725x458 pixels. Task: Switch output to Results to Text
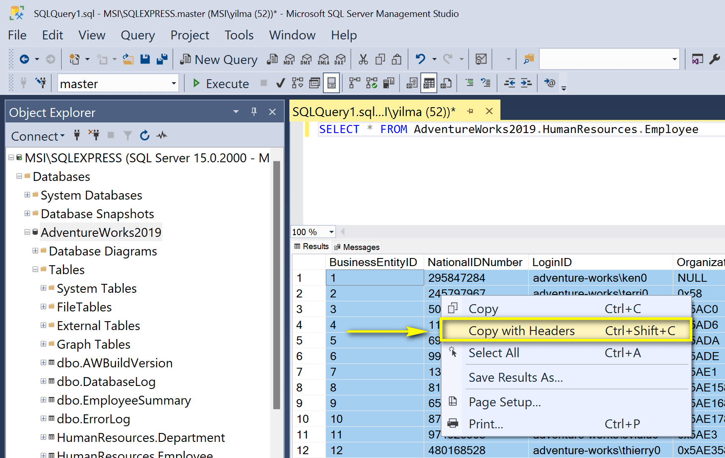click(x=412, y=83)
